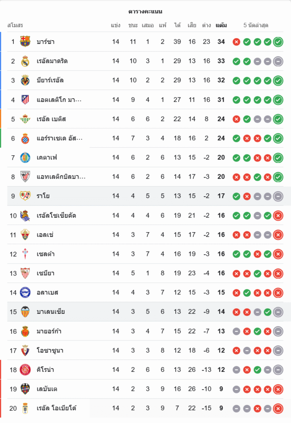The width and height of the screenshot is (291, 423).
Task: Click the Atletico Madrid crest icon
Action: 25,100
